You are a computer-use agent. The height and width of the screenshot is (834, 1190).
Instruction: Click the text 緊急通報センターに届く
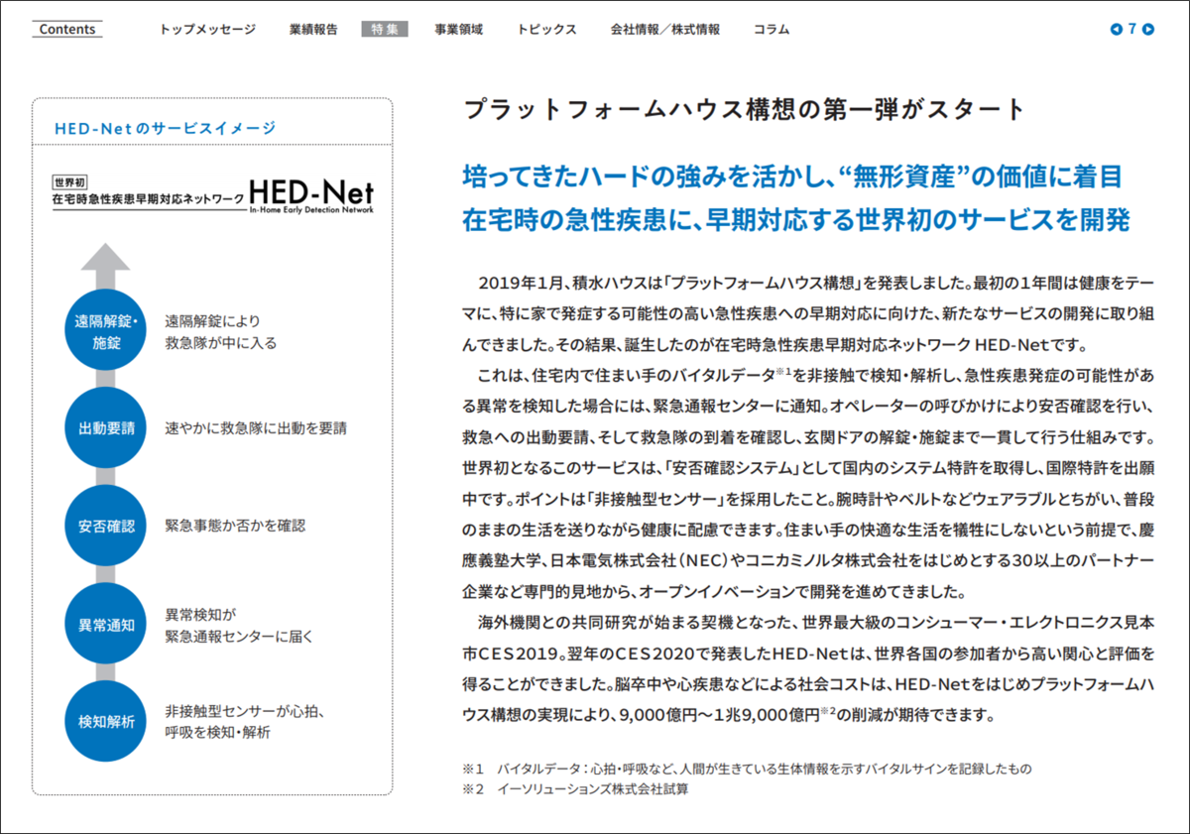[x=239, y=636]
